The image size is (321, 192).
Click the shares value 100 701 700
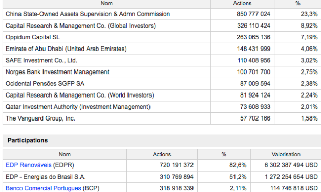coord(253,72)
